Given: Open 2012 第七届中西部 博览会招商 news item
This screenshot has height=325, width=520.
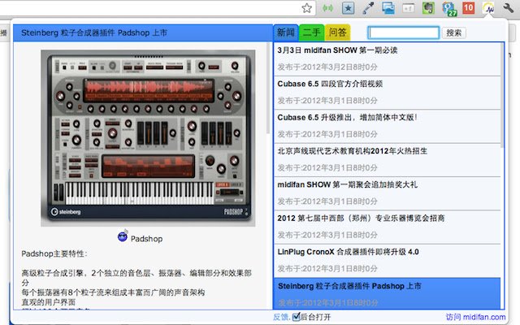Looking at the screenshot, I should coord(387,227).
